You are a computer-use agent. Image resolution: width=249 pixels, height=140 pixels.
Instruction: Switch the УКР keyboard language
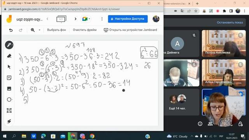(221, 136)
